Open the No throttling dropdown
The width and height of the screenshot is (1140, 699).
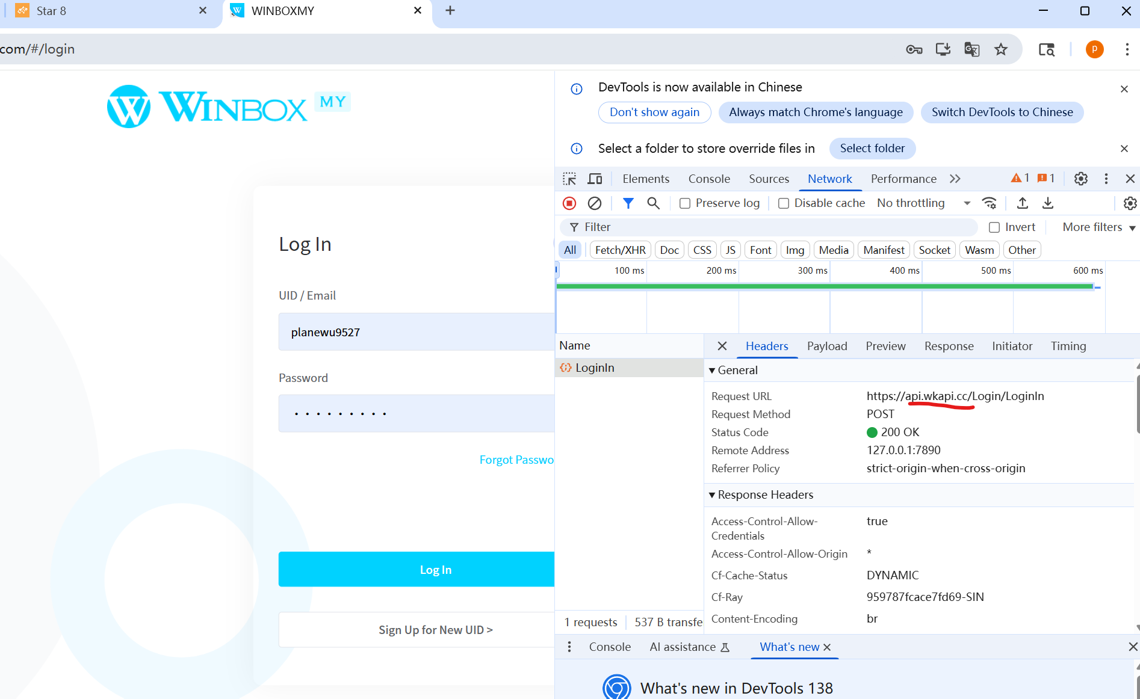923,203
